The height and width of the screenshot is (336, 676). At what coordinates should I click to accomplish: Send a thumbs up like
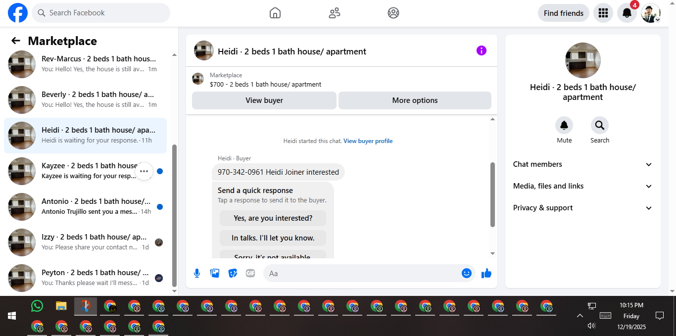(486, 273)
